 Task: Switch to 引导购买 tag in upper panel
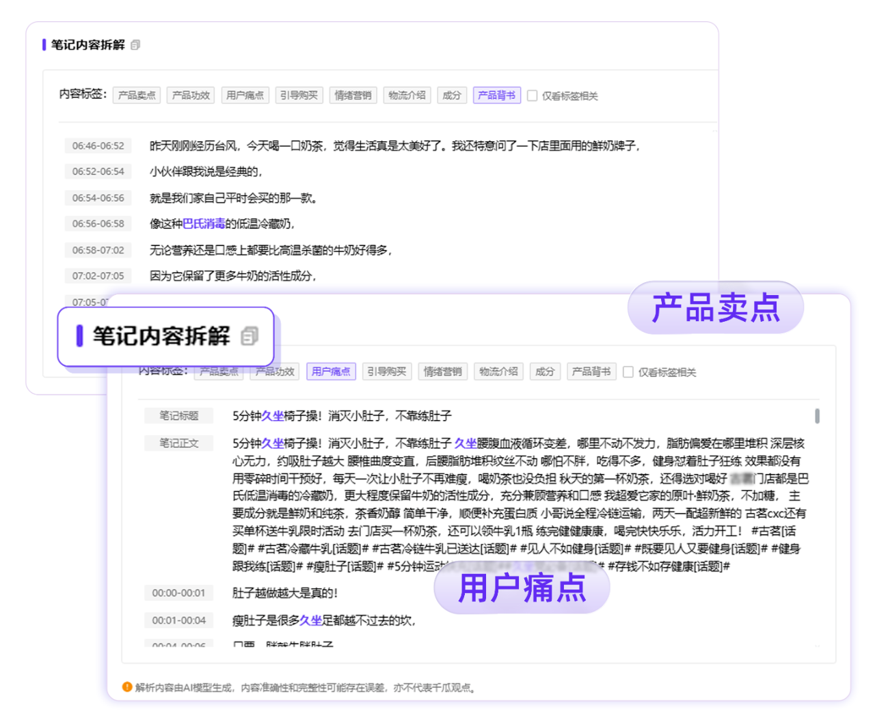tap(299, 96)
